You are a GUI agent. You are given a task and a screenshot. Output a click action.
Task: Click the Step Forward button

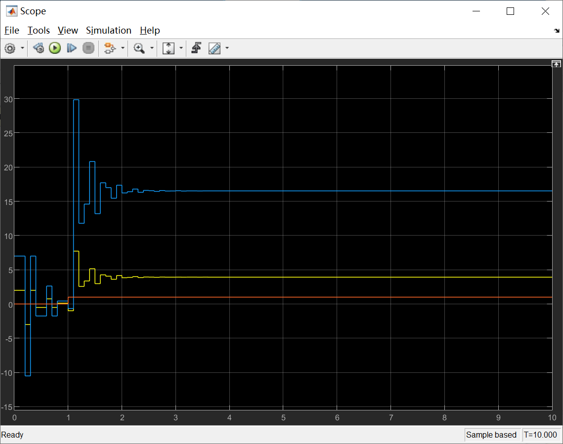click(72, 48)
